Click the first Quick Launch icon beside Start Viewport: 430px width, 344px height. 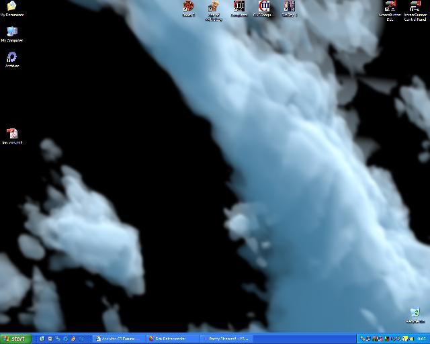(x=42, y=339)
